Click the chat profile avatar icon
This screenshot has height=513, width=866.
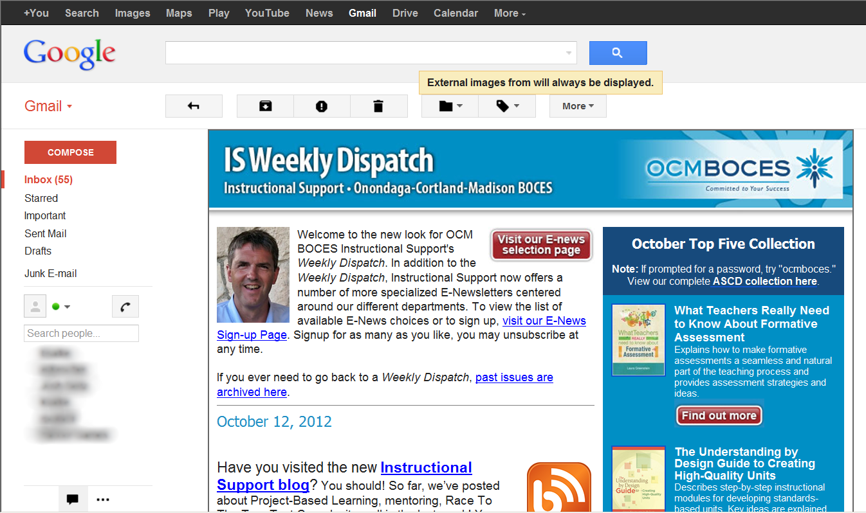pyautogui.click(x=35, y=307)
